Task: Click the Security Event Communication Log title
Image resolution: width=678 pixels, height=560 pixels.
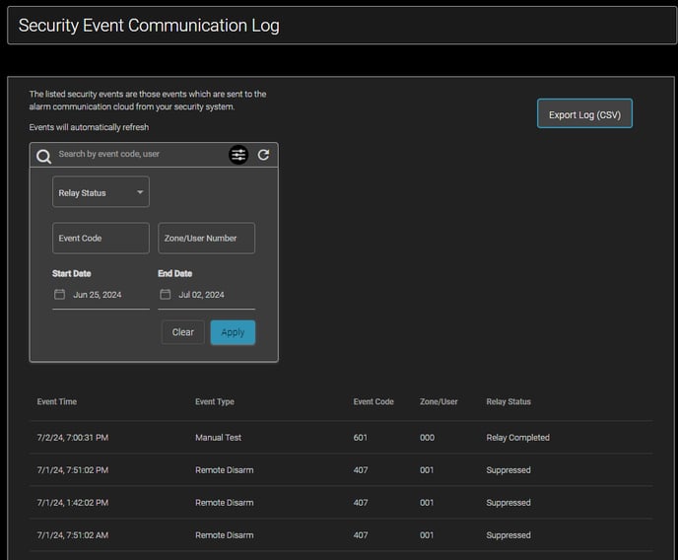Action: pos(149,26)
